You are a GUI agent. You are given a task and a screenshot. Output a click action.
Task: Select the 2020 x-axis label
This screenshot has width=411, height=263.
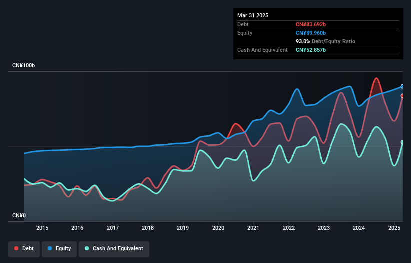218,228
